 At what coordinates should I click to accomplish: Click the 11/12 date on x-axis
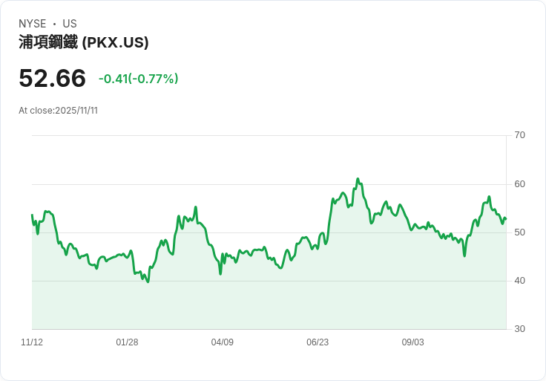click(32, 342)
